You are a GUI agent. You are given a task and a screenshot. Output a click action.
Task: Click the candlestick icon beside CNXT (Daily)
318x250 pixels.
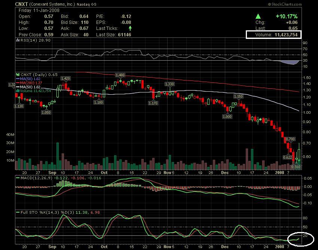(x=18, y=75)
